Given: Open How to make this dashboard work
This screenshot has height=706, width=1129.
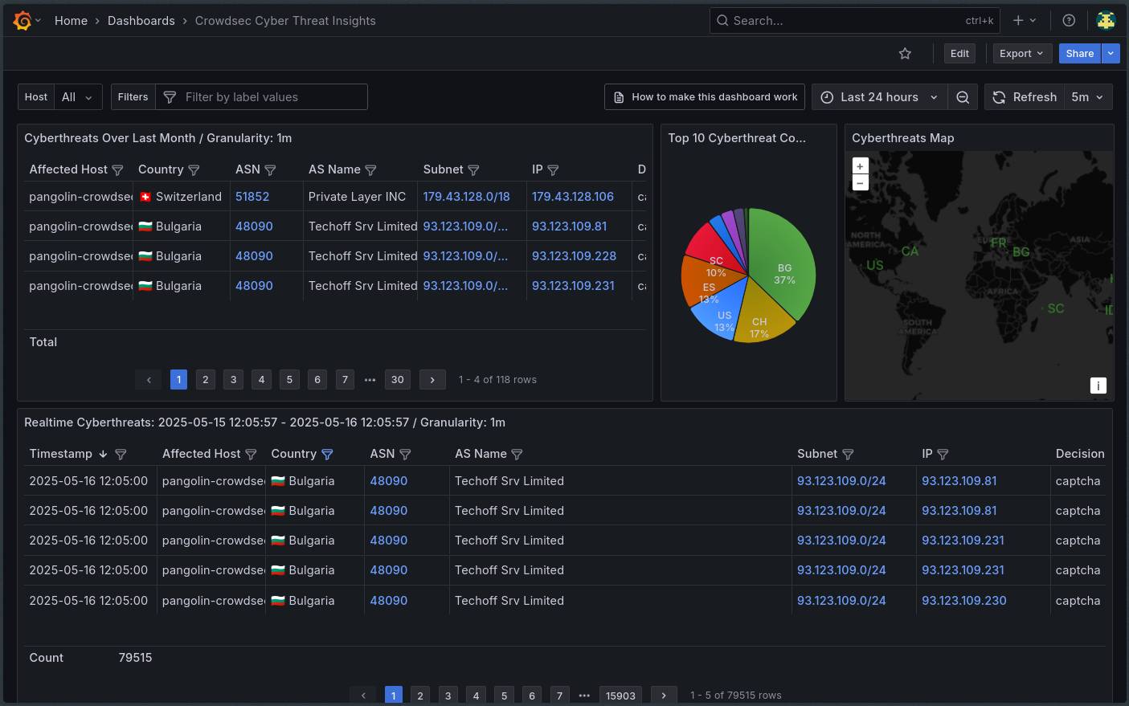Looking at the screenshot, I should point(705,97).
